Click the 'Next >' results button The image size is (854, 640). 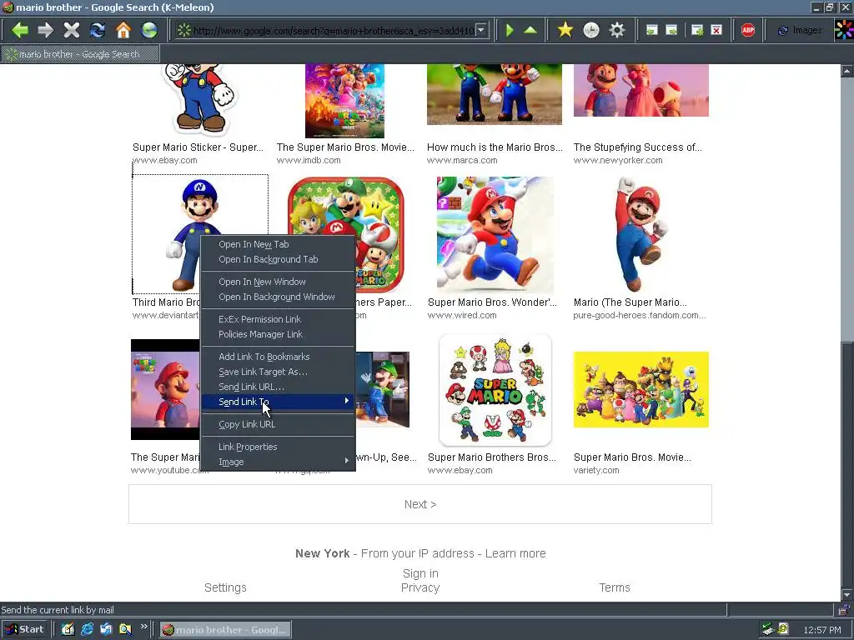tap(420, 504)
